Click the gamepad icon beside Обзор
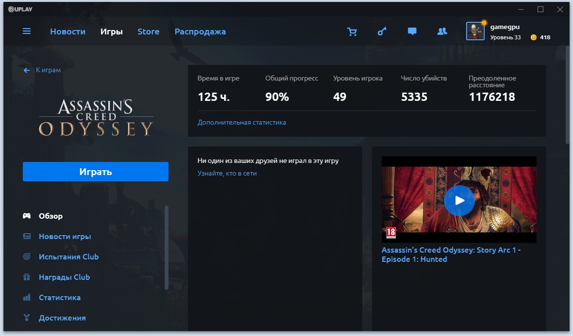Viewport: 573px width, 336px height. coord(27,216)
